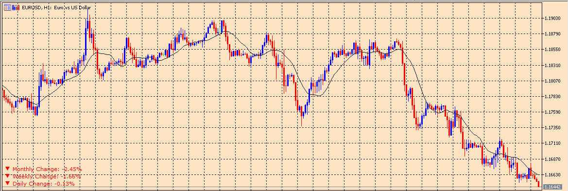Click the 1.16870 price scale label
Image resolution: width=568 pixels, height=191 pixels.
[x=553, y=159]
